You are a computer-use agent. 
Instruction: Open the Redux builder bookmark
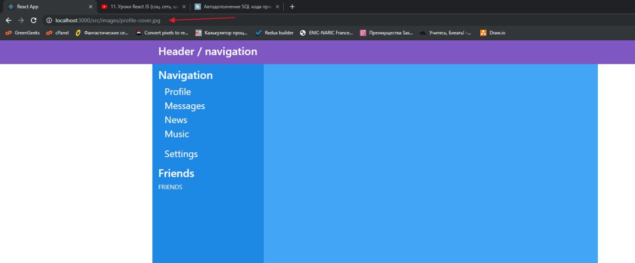pyautogui.click(x=274, y=33)
